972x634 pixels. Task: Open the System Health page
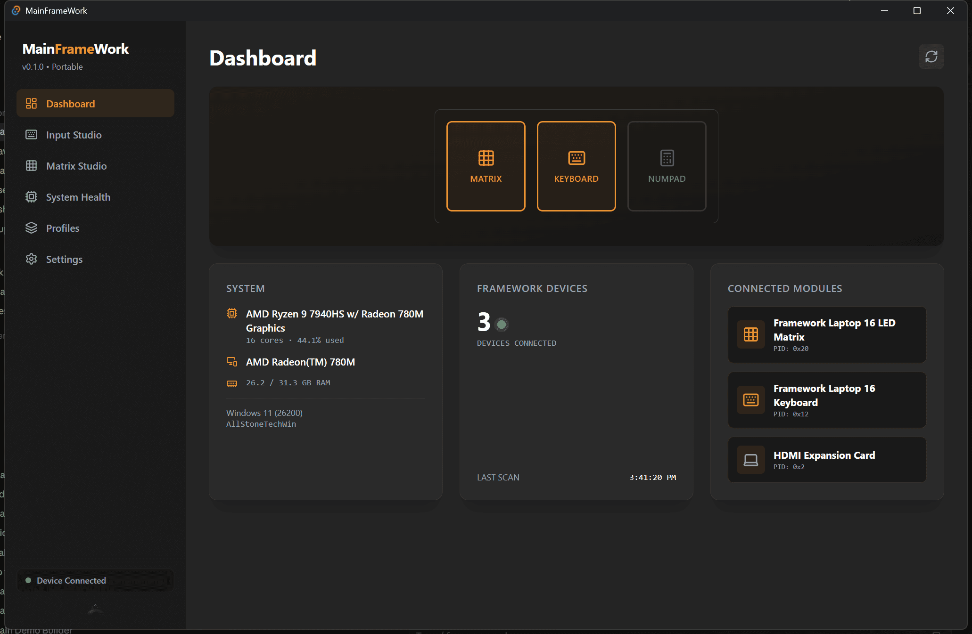click(x=95, y=197)
